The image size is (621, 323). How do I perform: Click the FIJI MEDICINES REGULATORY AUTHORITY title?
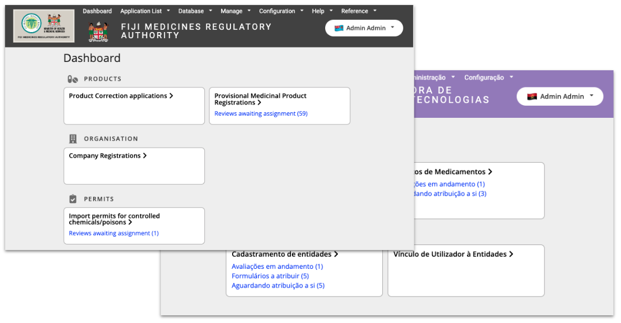tap(197, 31)
